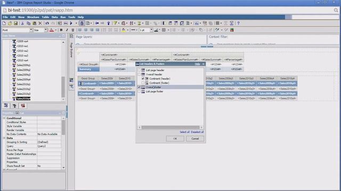
Task: Open the Run menu
Action: (x=63, y=17)
